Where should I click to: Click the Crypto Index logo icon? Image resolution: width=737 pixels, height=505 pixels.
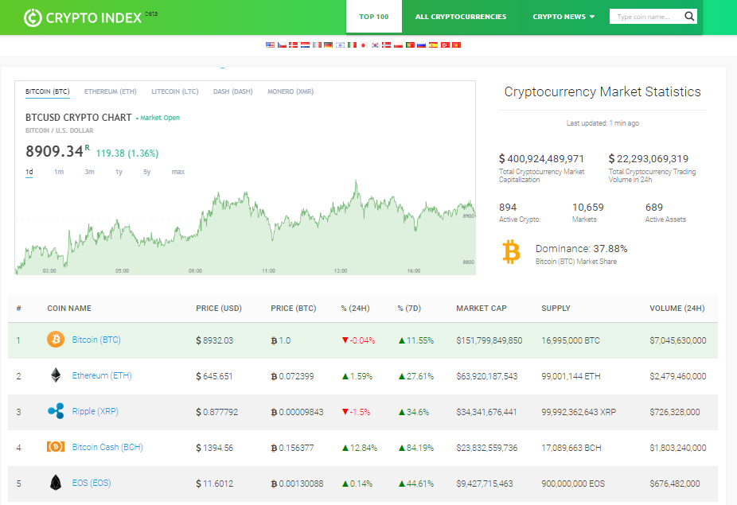click(x=33, y=17)
